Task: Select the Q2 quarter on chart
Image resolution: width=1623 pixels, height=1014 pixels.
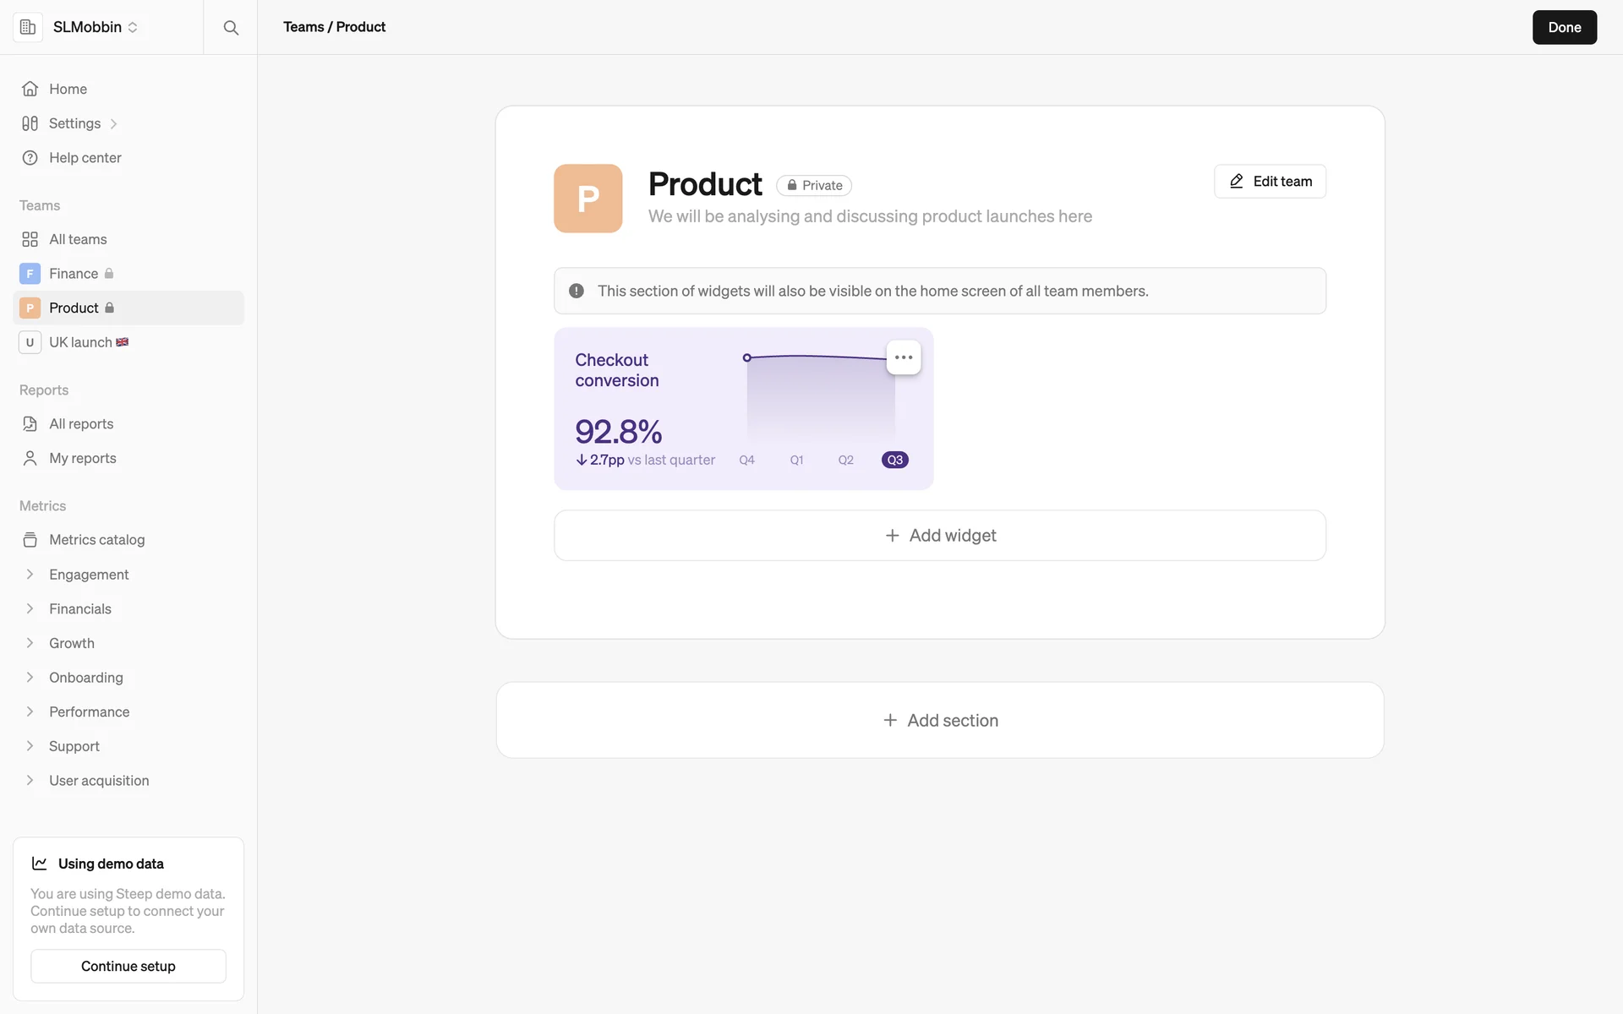Action: [x=845, y=460]
